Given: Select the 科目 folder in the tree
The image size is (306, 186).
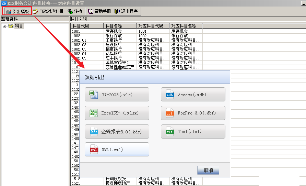Looking at the screenshot, I should tap(19, 26).
